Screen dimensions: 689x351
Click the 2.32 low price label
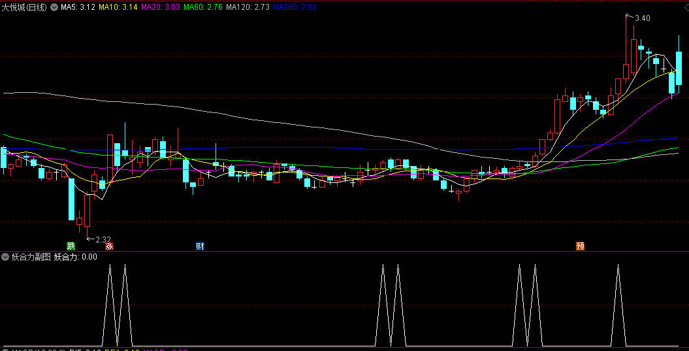(x=103, y=240)
